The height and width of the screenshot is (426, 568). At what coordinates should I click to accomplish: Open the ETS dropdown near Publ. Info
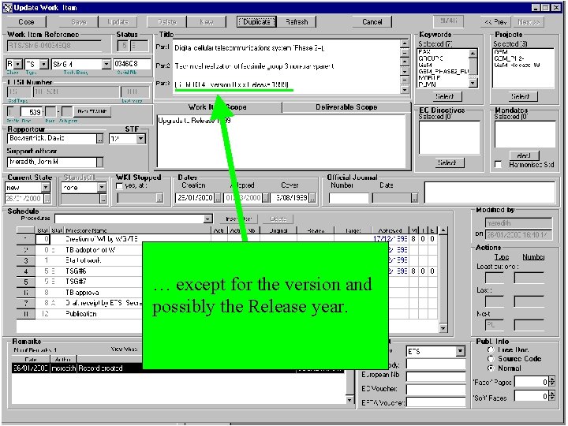(x=460, y=351)
